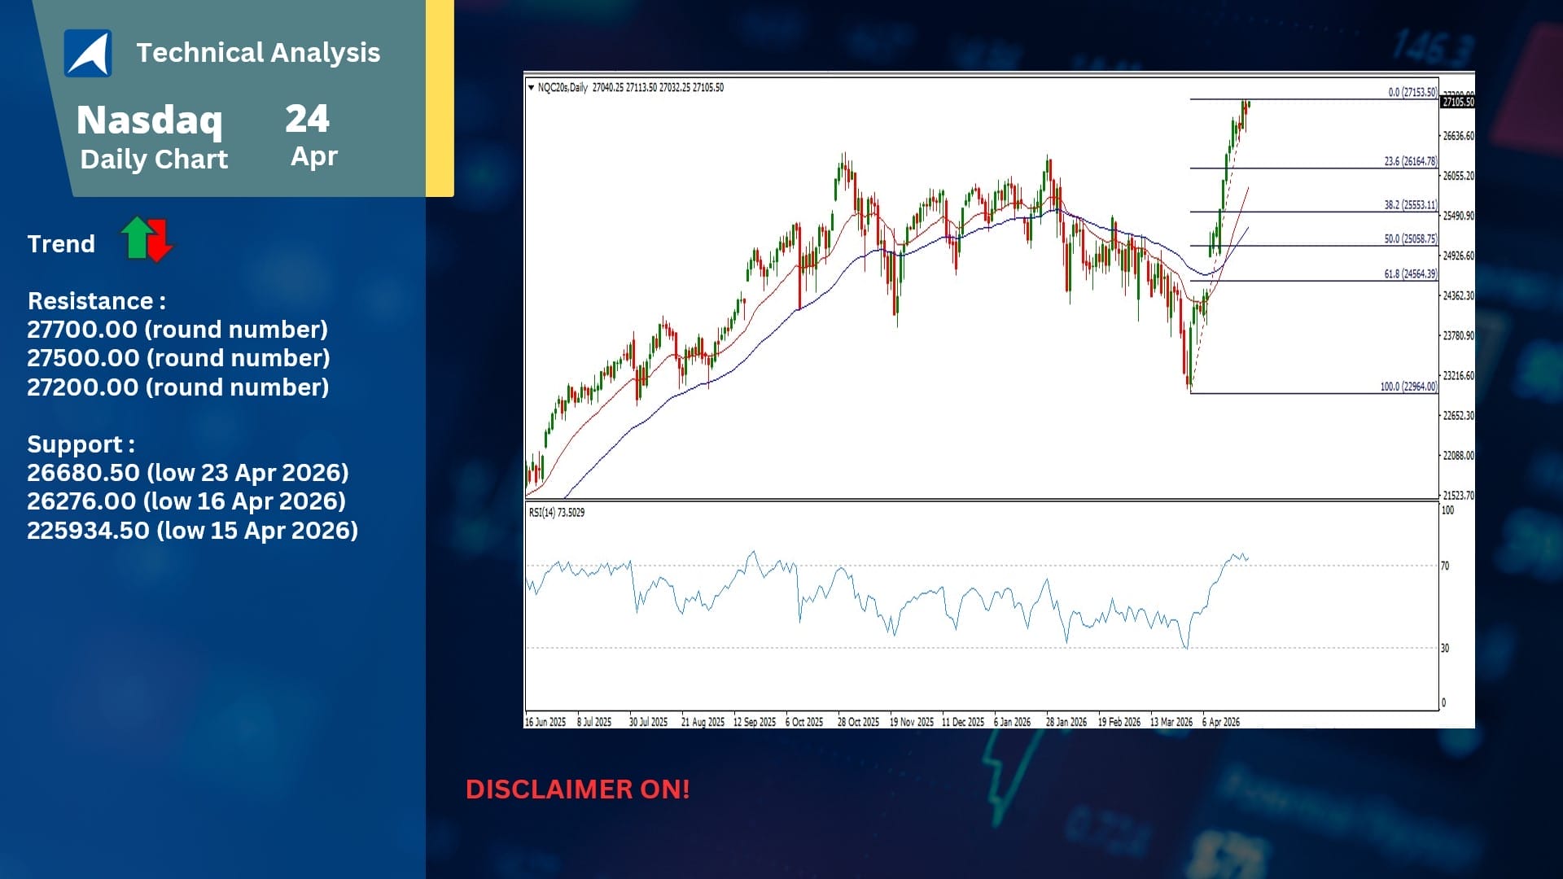
Task: Select the 38.2 (25553.11) Fibonacci level
Action: pos(1410,205)
